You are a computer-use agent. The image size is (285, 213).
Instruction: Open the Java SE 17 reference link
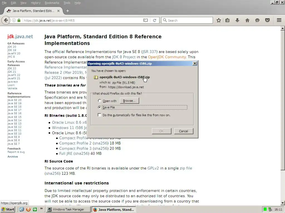[x=14, y=110]
